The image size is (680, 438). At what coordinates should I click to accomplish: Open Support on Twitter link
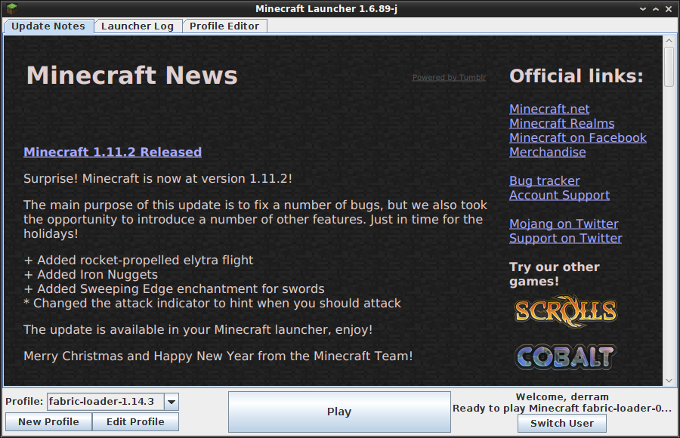566,238
